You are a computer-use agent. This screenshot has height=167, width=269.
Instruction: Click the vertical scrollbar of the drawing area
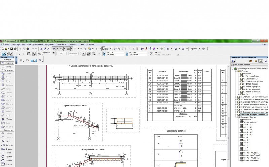pyautogui.click(x=228, y=138)
